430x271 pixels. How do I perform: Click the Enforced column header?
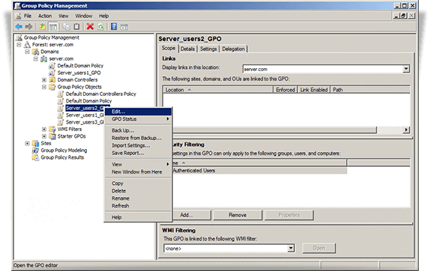tap(285, 90)
